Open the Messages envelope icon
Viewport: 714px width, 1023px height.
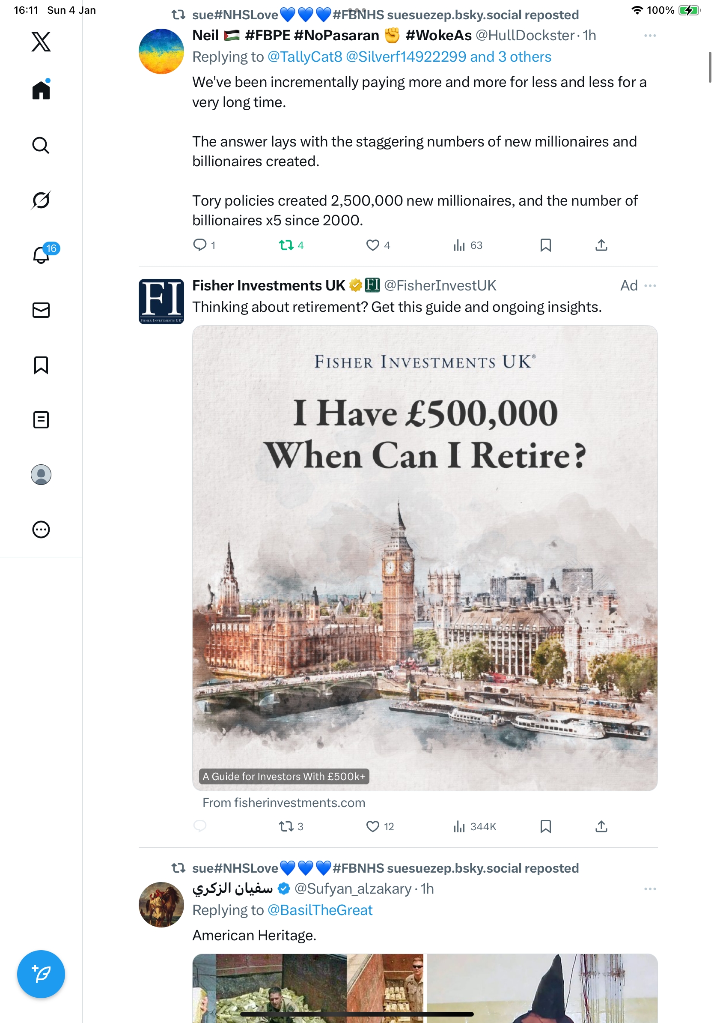pyautogui.click(x=41, y=310)
